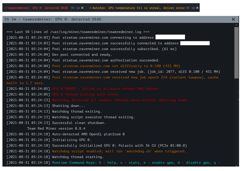This screenshot has height=171, width=244.
Task: Click the log scrollbar thumb
Action: point(236,53)
